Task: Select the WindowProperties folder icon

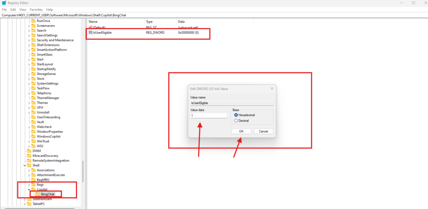Action: click(x=33, y=132)
